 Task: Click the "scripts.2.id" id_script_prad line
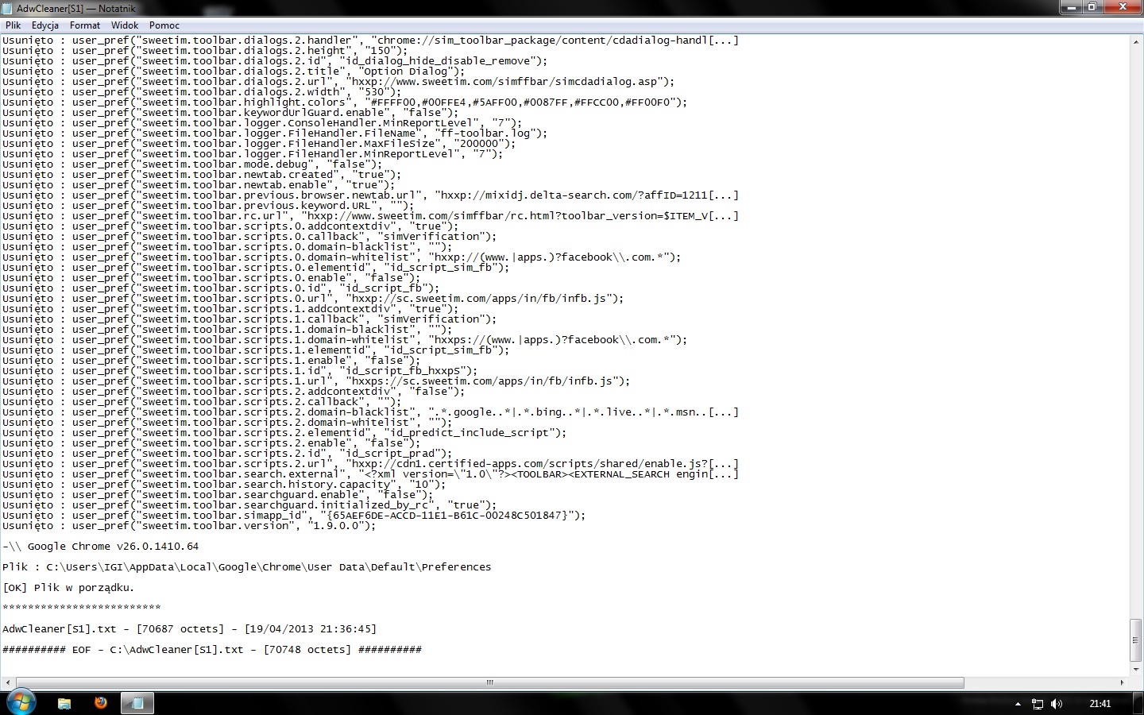pyautogui.click(x=227, y=454)
